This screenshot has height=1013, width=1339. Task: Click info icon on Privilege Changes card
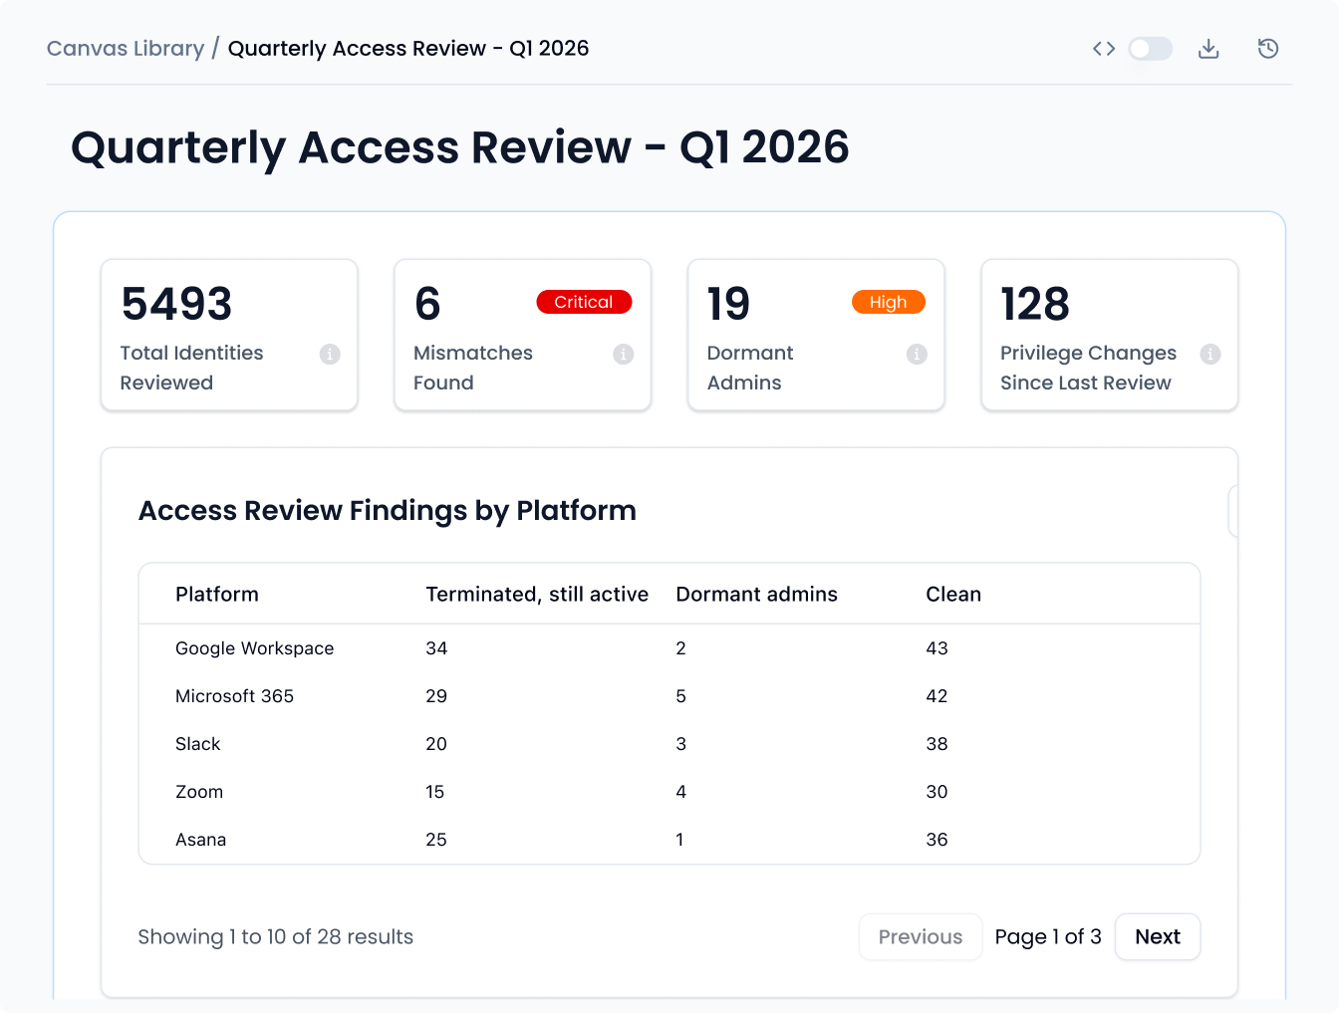pyautogui.click(x=1210, y=354)
